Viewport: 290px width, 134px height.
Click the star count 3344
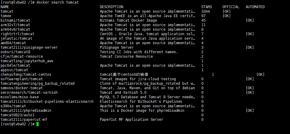coord(206,11)
